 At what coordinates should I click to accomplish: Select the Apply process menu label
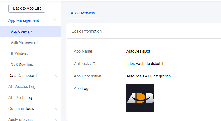pyautogui.click(x=20, y=119)
